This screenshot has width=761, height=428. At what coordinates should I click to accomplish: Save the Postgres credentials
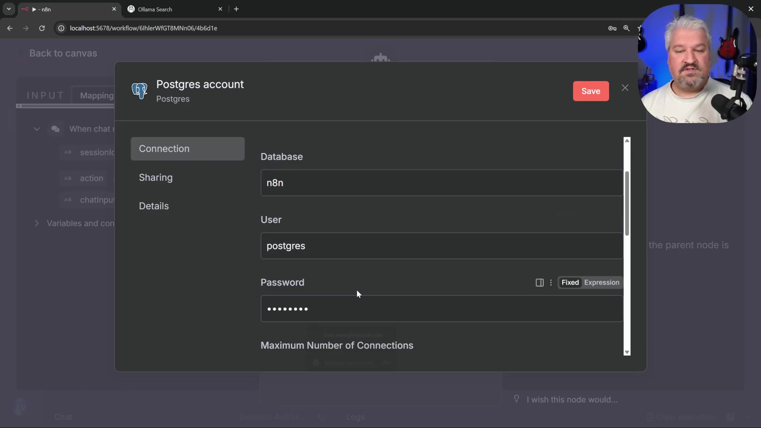591,91
